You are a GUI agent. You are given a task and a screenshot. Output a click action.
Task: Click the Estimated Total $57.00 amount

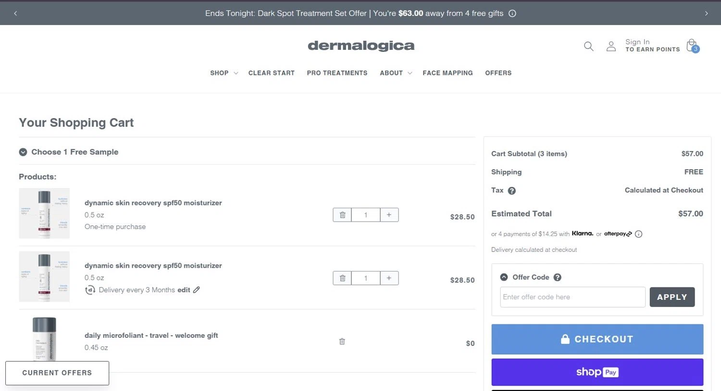pyautogui.click(x=691, y=213)
